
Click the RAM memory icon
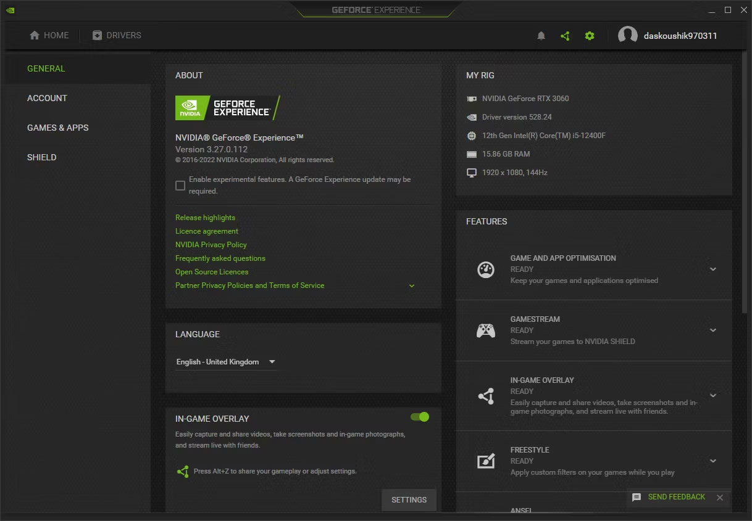pos(472,154)
